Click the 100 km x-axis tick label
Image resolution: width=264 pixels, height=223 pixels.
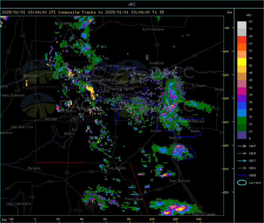click(x=152, y=219)
